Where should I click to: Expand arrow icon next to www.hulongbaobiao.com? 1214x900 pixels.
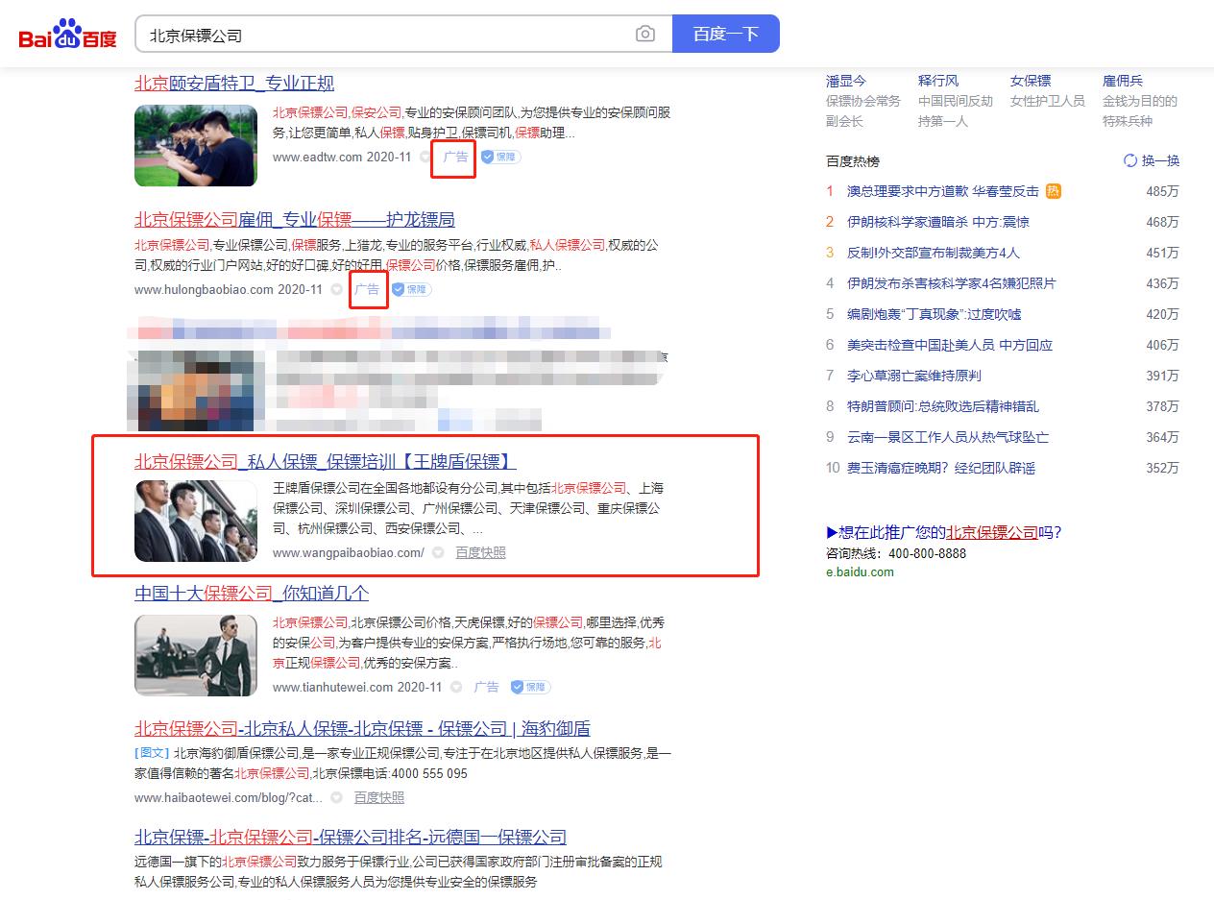336,289
